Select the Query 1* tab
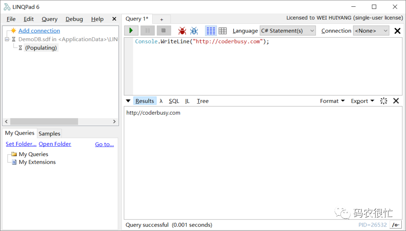 [x=137, y=19]
